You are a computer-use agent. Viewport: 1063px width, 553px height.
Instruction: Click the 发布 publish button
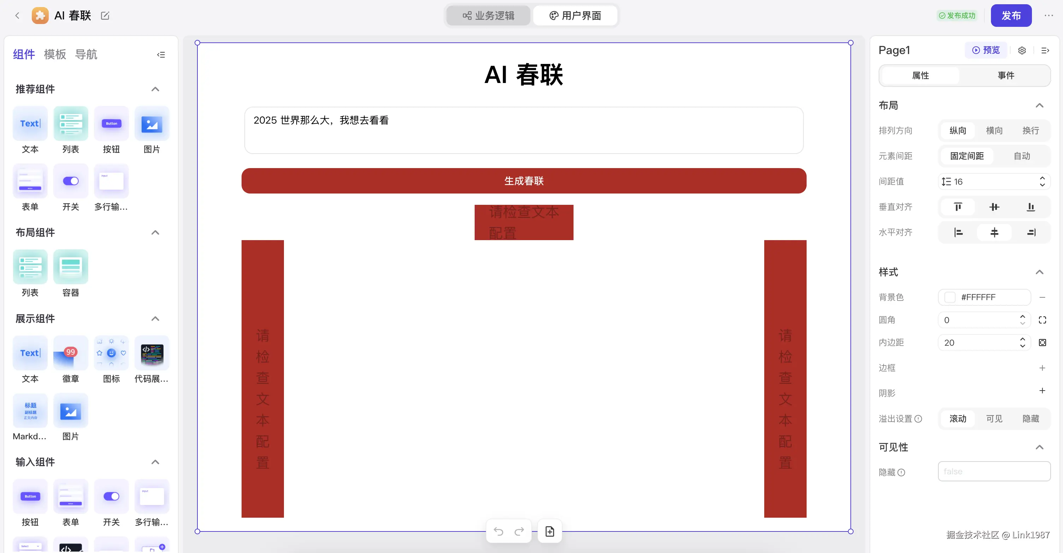point(1011,16)
